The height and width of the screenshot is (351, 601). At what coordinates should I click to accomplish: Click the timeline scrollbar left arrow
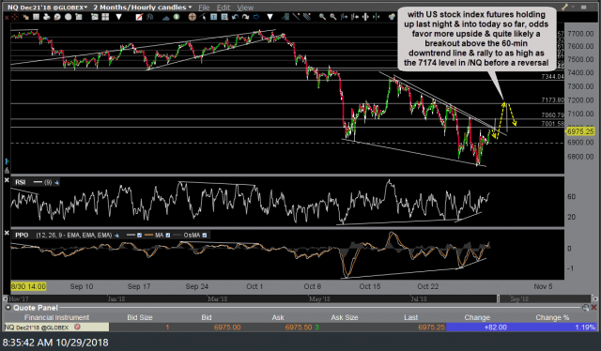click(5, 298)
